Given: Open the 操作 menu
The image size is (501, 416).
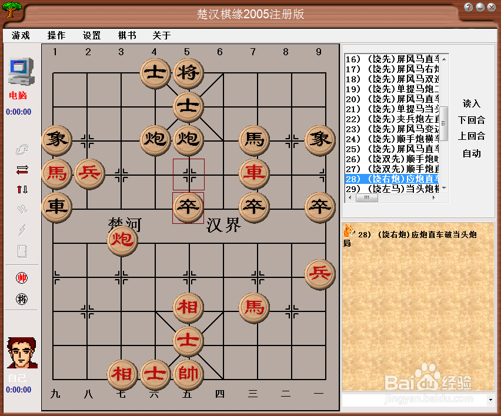Looking at the screenshot, I should (56, 35).
